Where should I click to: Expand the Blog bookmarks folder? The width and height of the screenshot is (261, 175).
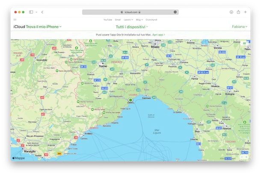point(139,20)
